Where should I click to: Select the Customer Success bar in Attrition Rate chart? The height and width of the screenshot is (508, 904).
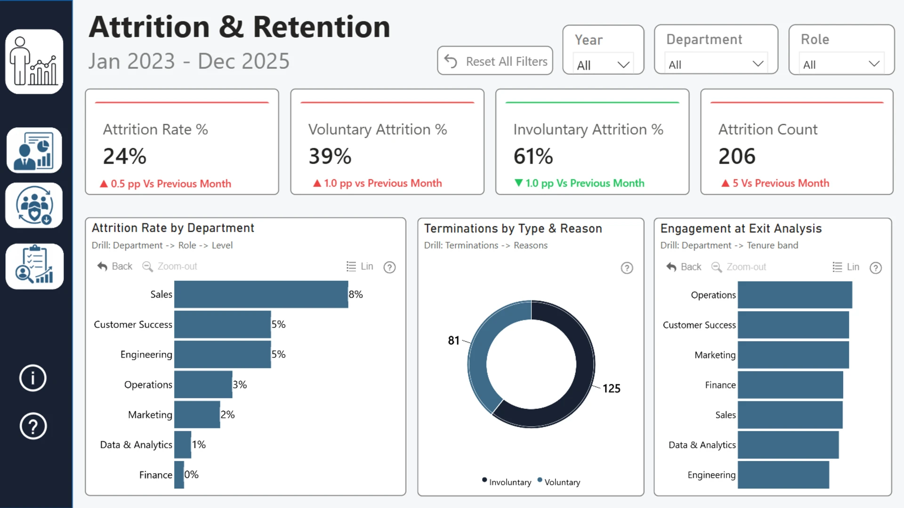(222, 325)
